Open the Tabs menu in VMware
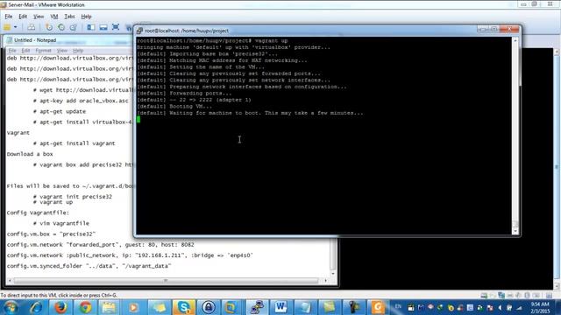Viewport: 561px width, 315px height. pos(69,17)
